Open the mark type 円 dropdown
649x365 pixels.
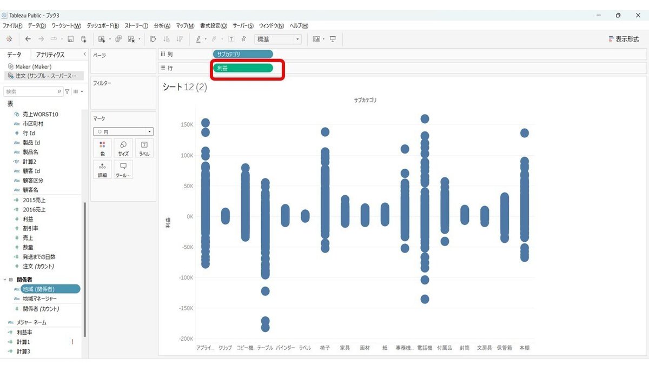[x=123, y=131]
